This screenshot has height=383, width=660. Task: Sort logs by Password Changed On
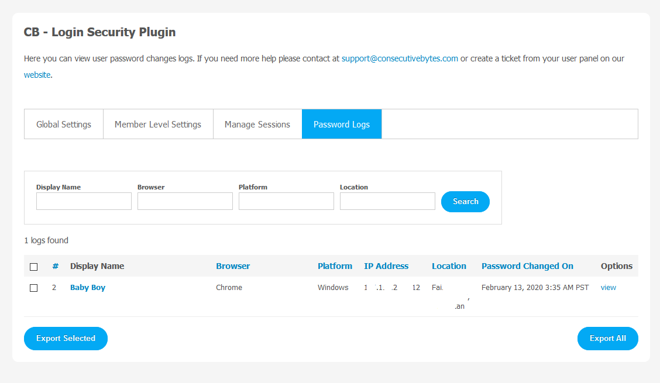pyautogui.click(x=527, y=266)
